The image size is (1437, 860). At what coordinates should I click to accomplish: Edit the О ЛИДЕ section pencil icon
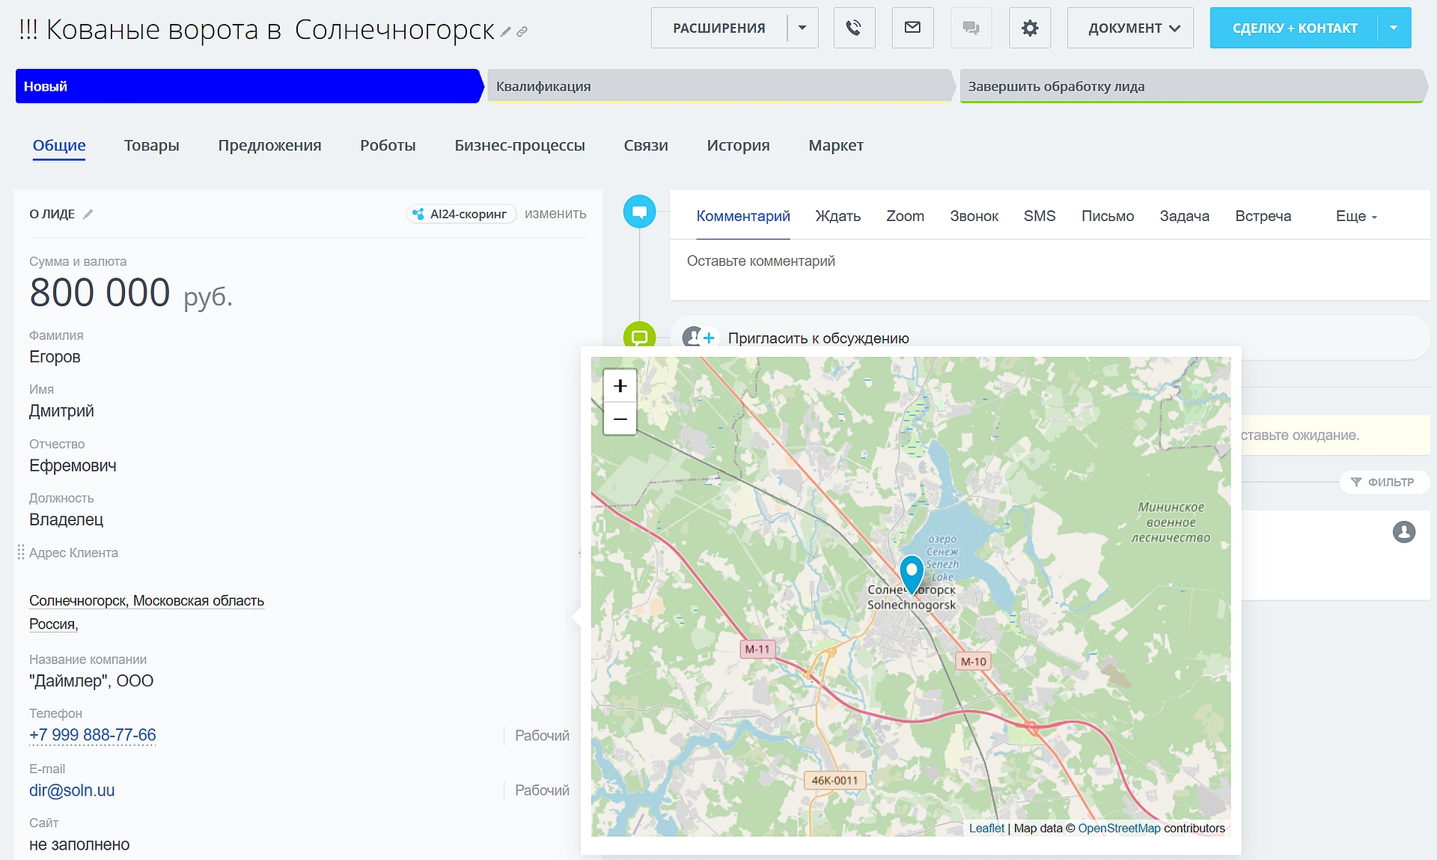point(88,214)
